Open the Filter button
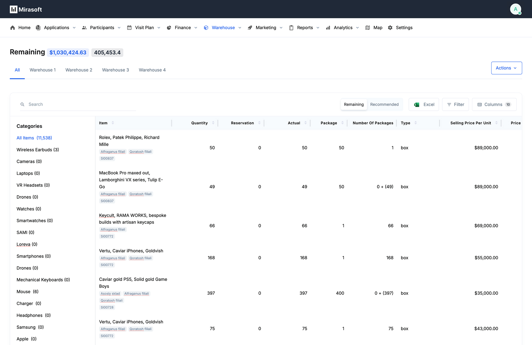 [455, 104]
